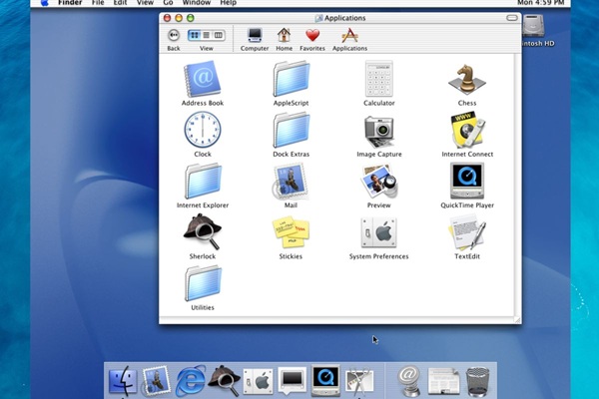Switch to column view in the View control
The height and width of the screenshot is (399, 599).
(218, 35)
